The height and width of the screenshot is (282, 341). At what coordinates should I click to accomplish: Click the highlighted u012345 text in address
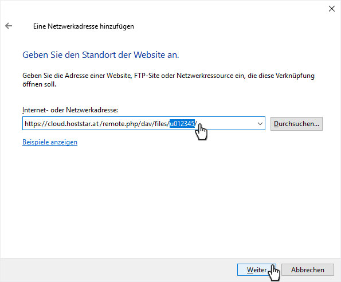tap(182, 124)
